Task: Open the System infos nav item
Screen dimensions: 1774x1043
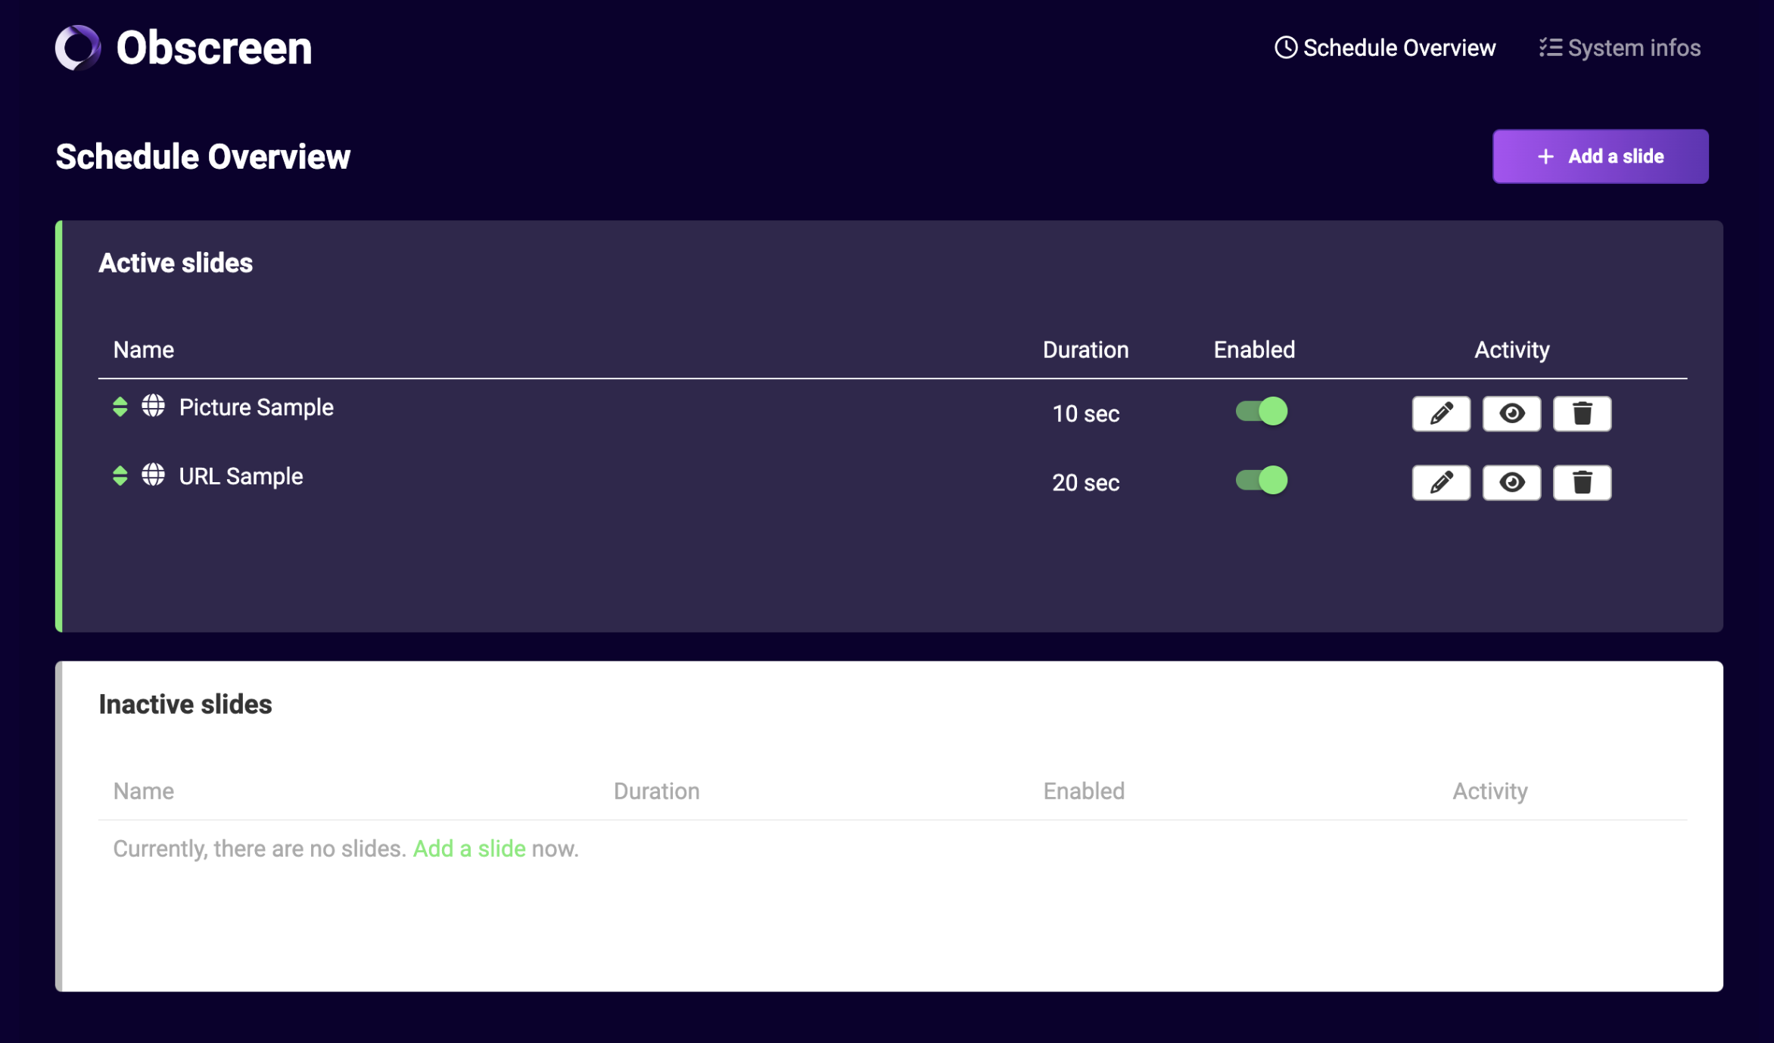Action: (x=1632, y=48)
